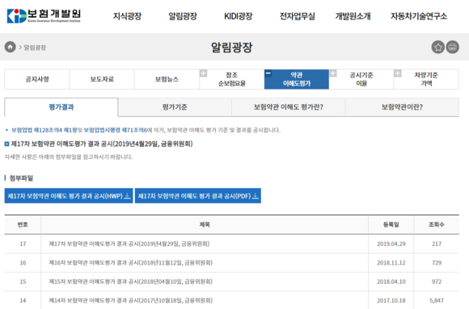
Task: Open the 지식광장 top menu
Action: point(127,16)
